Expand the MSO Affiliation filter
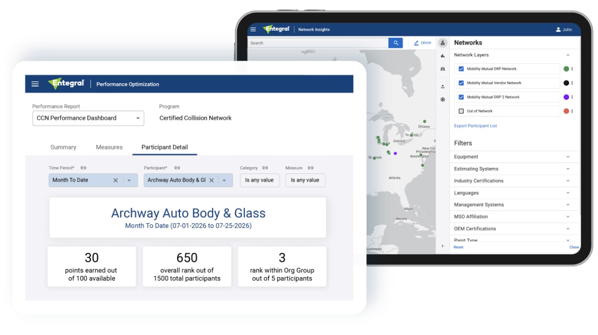 (568, 216)
